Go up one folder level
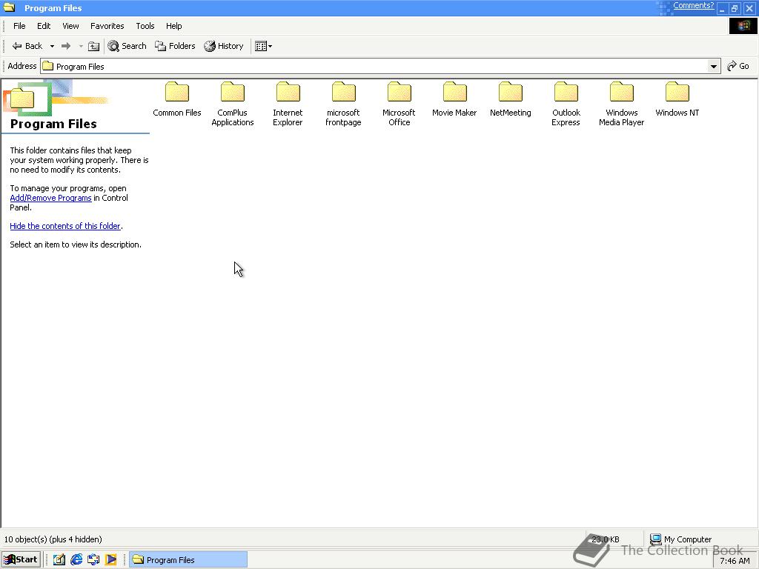The image size is (759, 569). tap(93, 46)
